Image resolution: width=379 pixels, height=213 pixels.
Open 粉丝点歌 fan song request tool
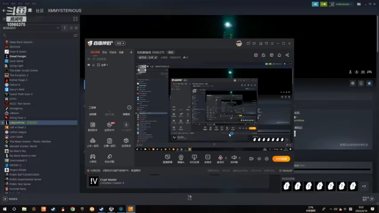(109, 159)
